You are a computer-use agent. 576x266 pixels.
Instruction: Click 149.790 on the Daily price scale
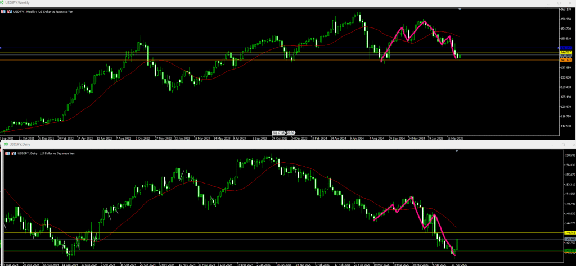570,204
